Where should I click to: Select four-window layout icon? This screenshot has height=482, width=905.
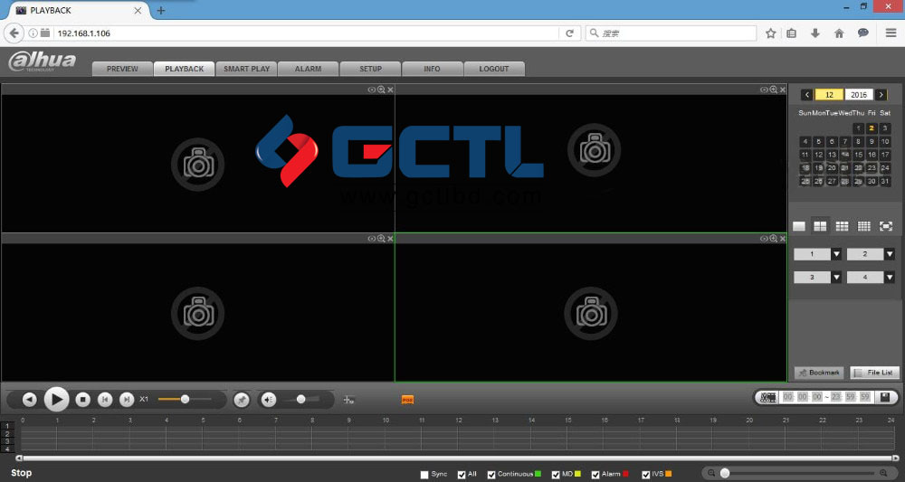coord(820,227)
